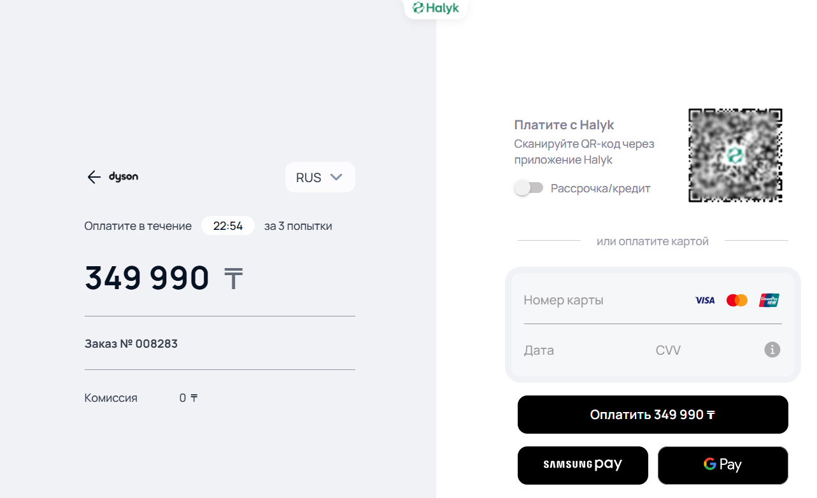This screenshot has height=498, width=817.
Task: Click the back arrow next to dyson
Action: pyautogui.click(x=94, y=177)
